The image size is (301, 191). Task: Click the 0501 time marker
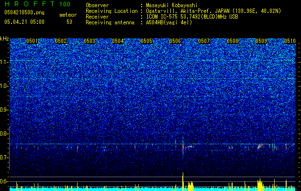[32, 41]
